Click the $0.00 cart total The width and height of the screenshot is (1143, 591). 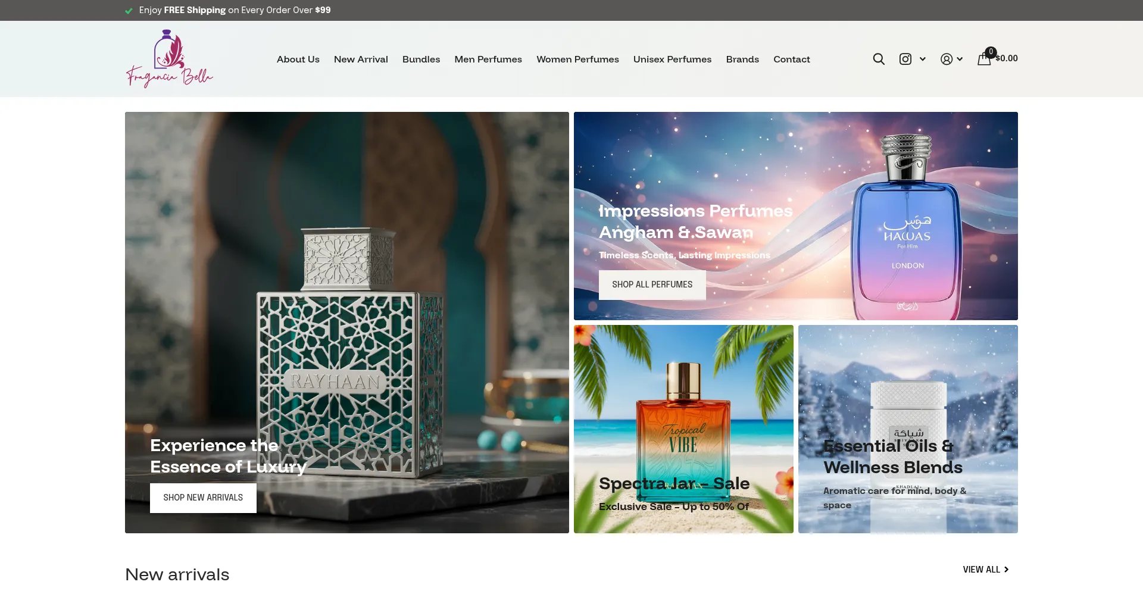1007,58
